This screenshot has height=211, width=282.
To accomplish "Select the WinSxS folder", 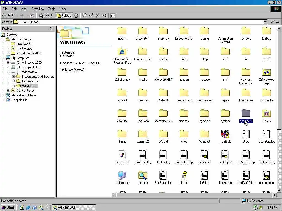I will [x=205, y=137].
